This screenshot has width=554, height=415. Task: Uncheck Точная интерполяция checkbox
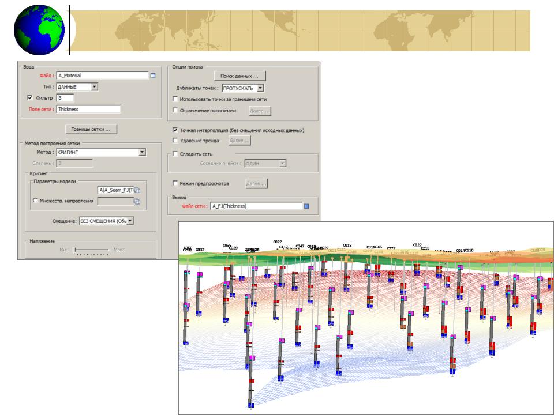(175, 130)
